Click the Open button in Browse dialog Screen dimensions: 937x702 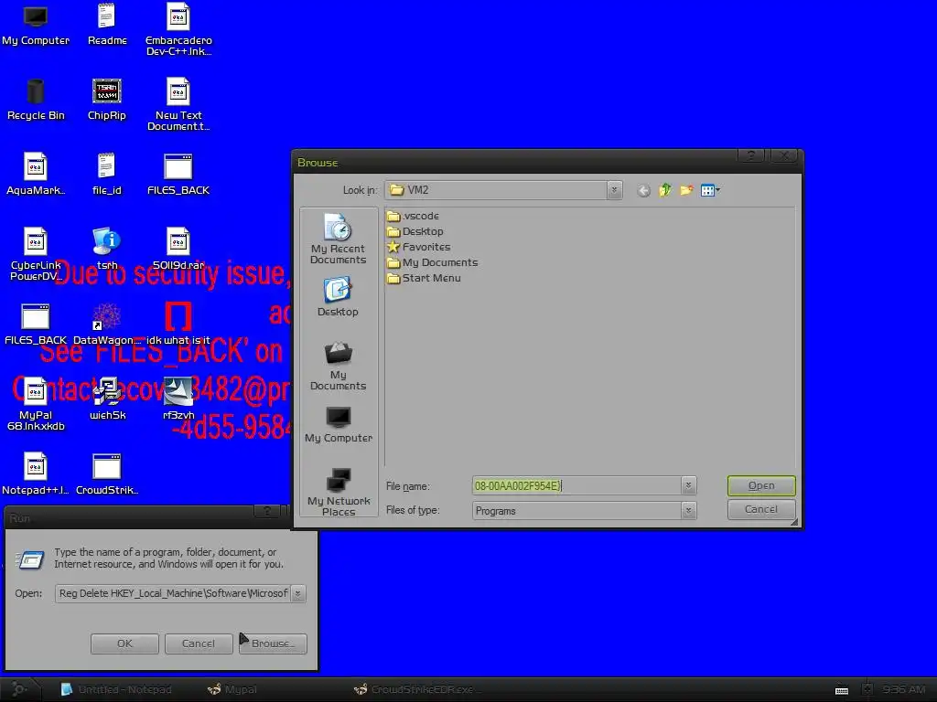[x=761, y=486]
